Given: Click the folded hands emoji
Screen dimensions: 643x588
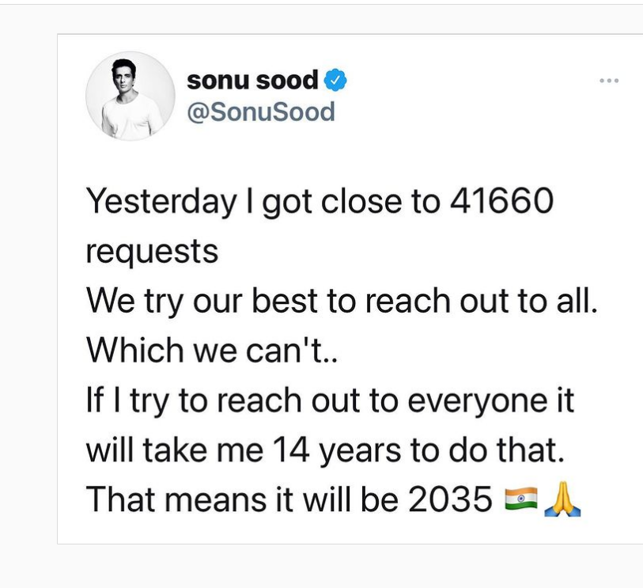Looking at the screenshot, I should 562,499.
